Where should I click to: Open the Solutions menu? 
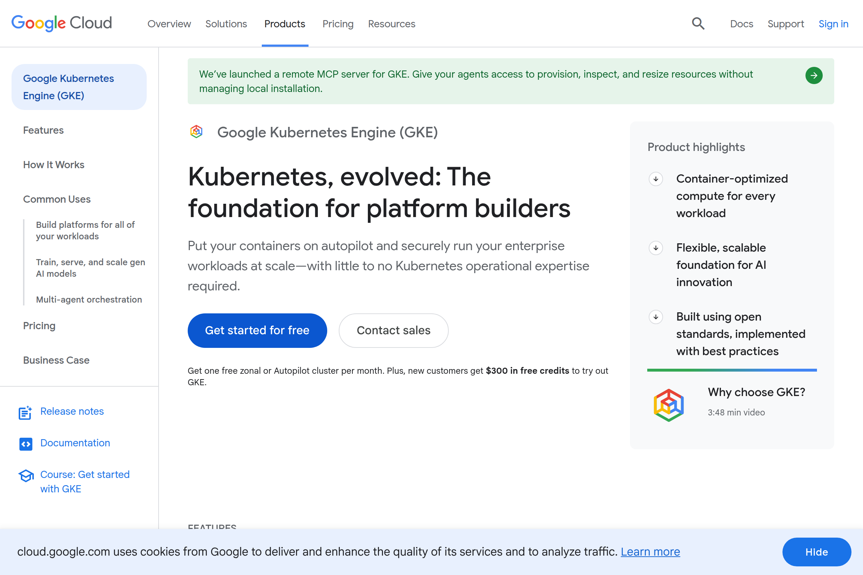(226, 24)
